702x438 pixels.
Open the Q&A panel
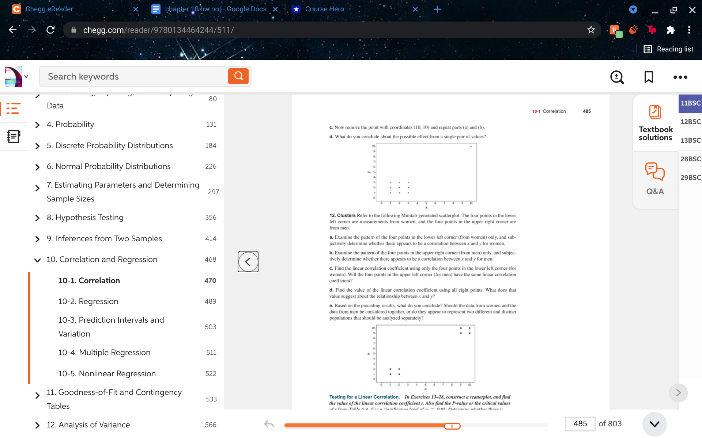click(x=655, y=179)
